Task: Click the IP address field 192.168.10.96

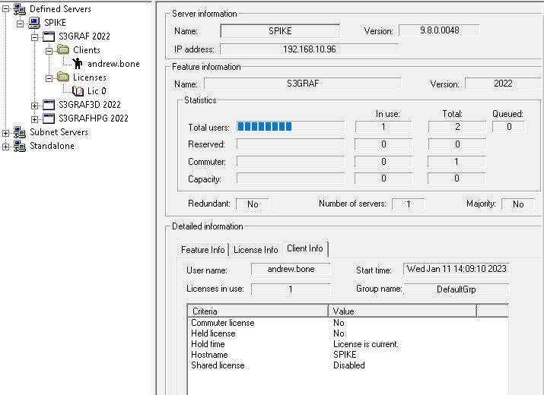Action: (x=310, y=49)
